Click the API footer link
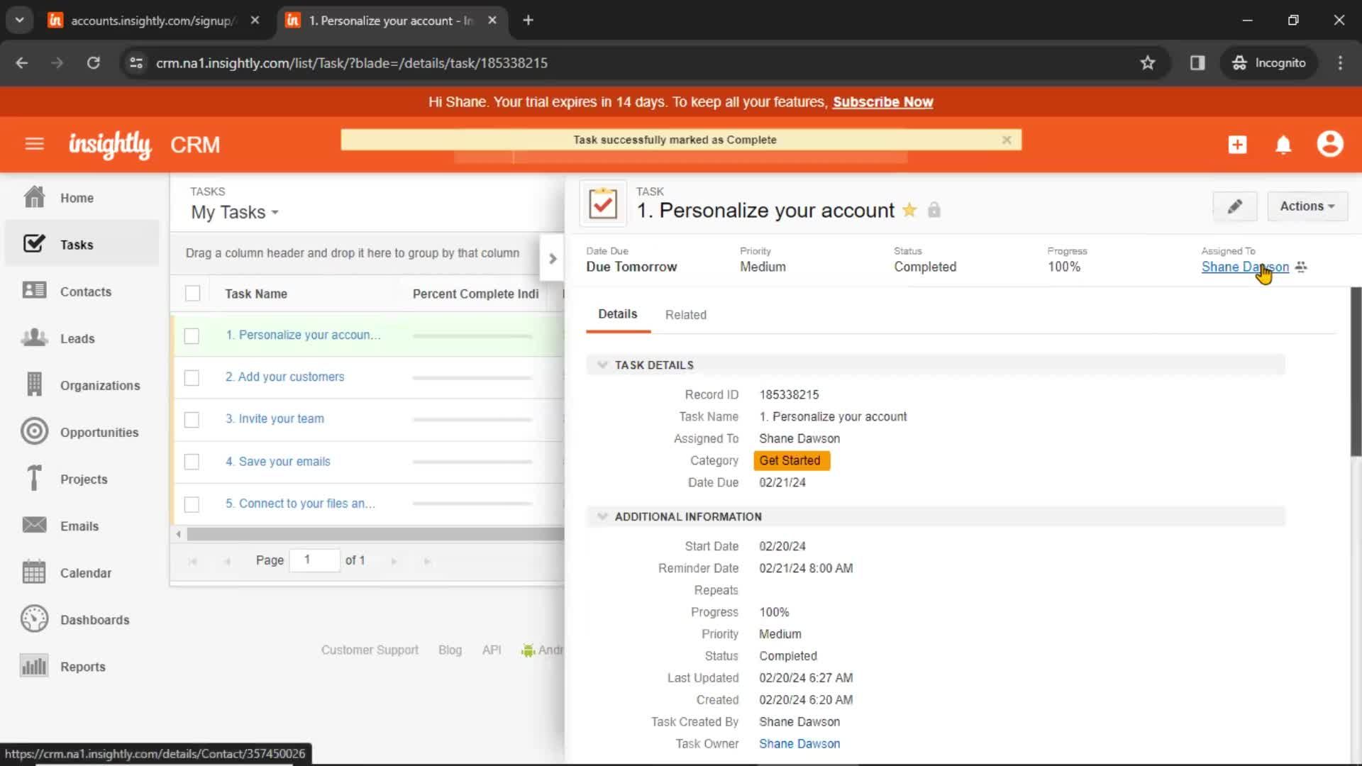This screenshot has height=766, width=1362. coord(492,650)
